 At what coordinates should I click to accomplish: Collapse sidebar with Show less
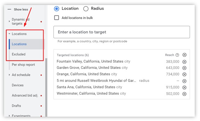pos(18,9)
